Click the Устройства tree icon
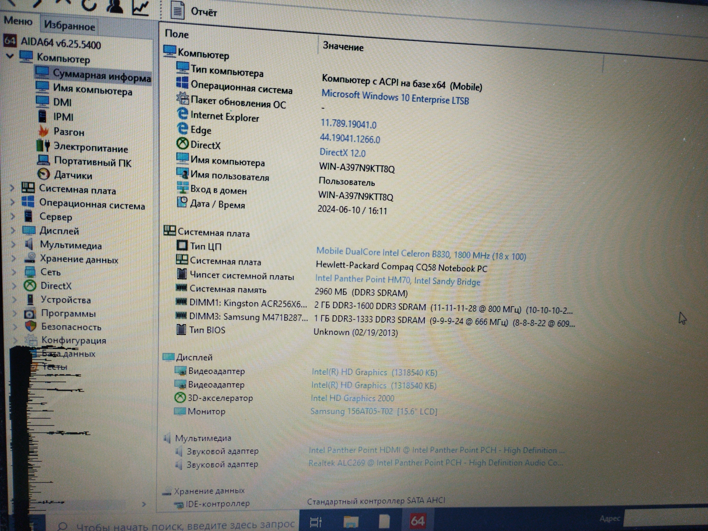The width and height of the screenshot is (708, 531). point(30,299)
